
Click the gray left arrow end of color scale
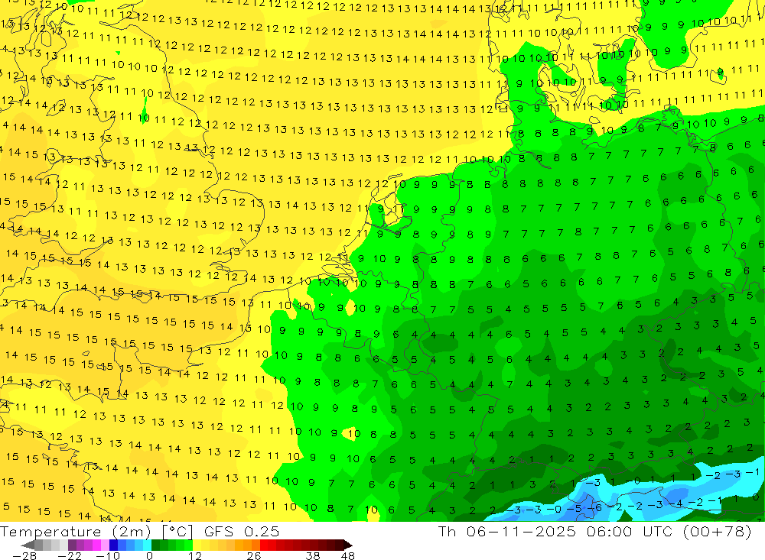(28, 545)
